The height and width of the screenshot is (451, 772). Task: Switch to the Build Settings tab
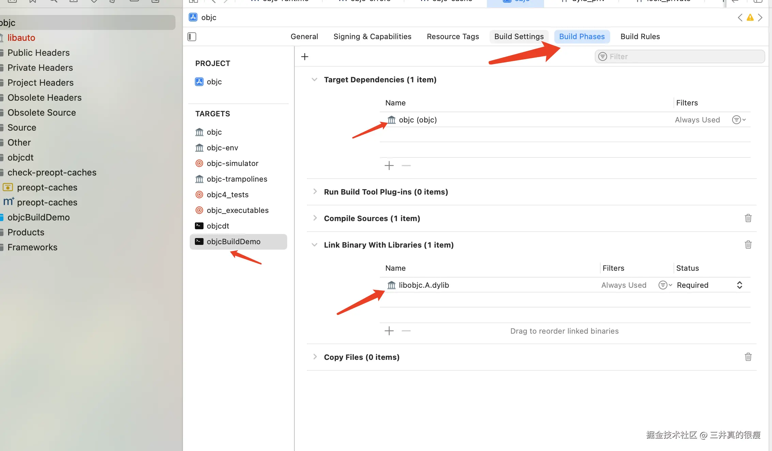tap(519, 36)
